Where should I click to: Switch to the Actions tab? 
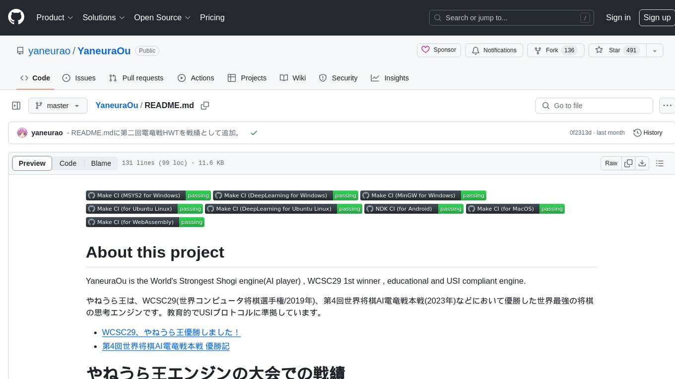point(196,78)
